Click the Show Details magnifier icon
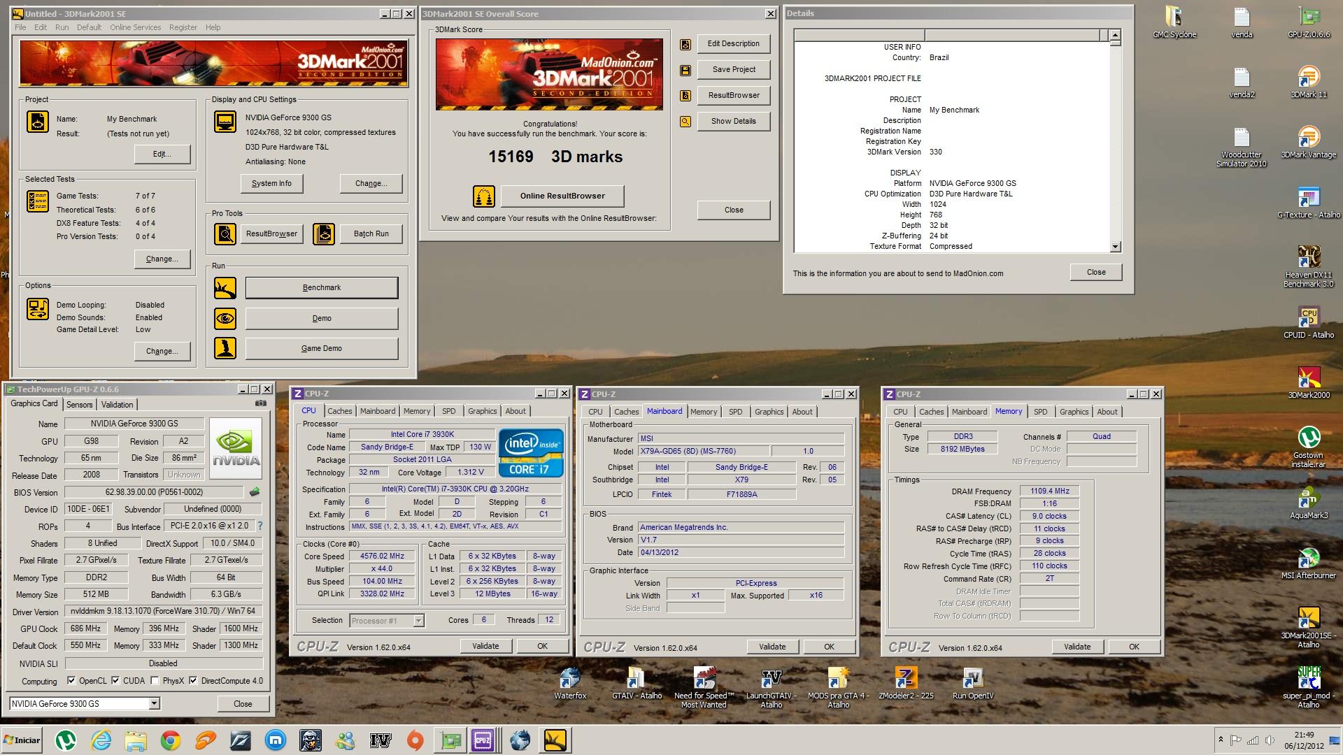This screenshot has height=755, width=1343. [x=685, y=122]
